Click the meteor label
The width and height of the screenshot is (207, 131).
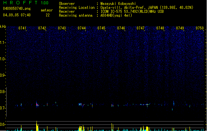[47, 10]
